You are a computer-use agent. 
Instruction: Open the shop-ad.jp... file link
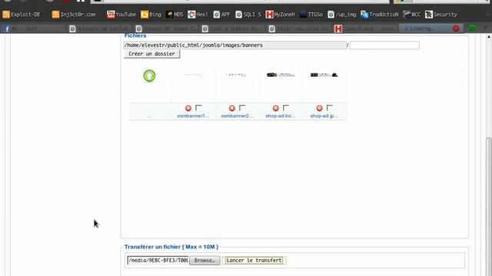tap(324, 116)
